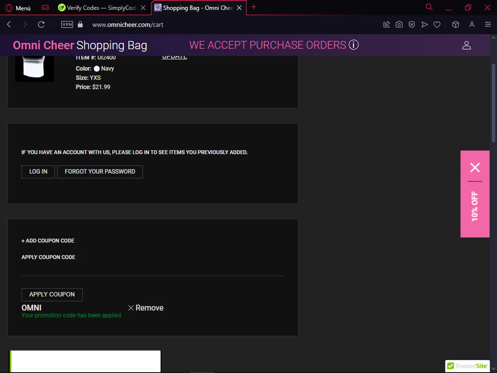497x373 pixels.
Task: Open the easy setup sliders icon
Action: [x=488, y=24]
